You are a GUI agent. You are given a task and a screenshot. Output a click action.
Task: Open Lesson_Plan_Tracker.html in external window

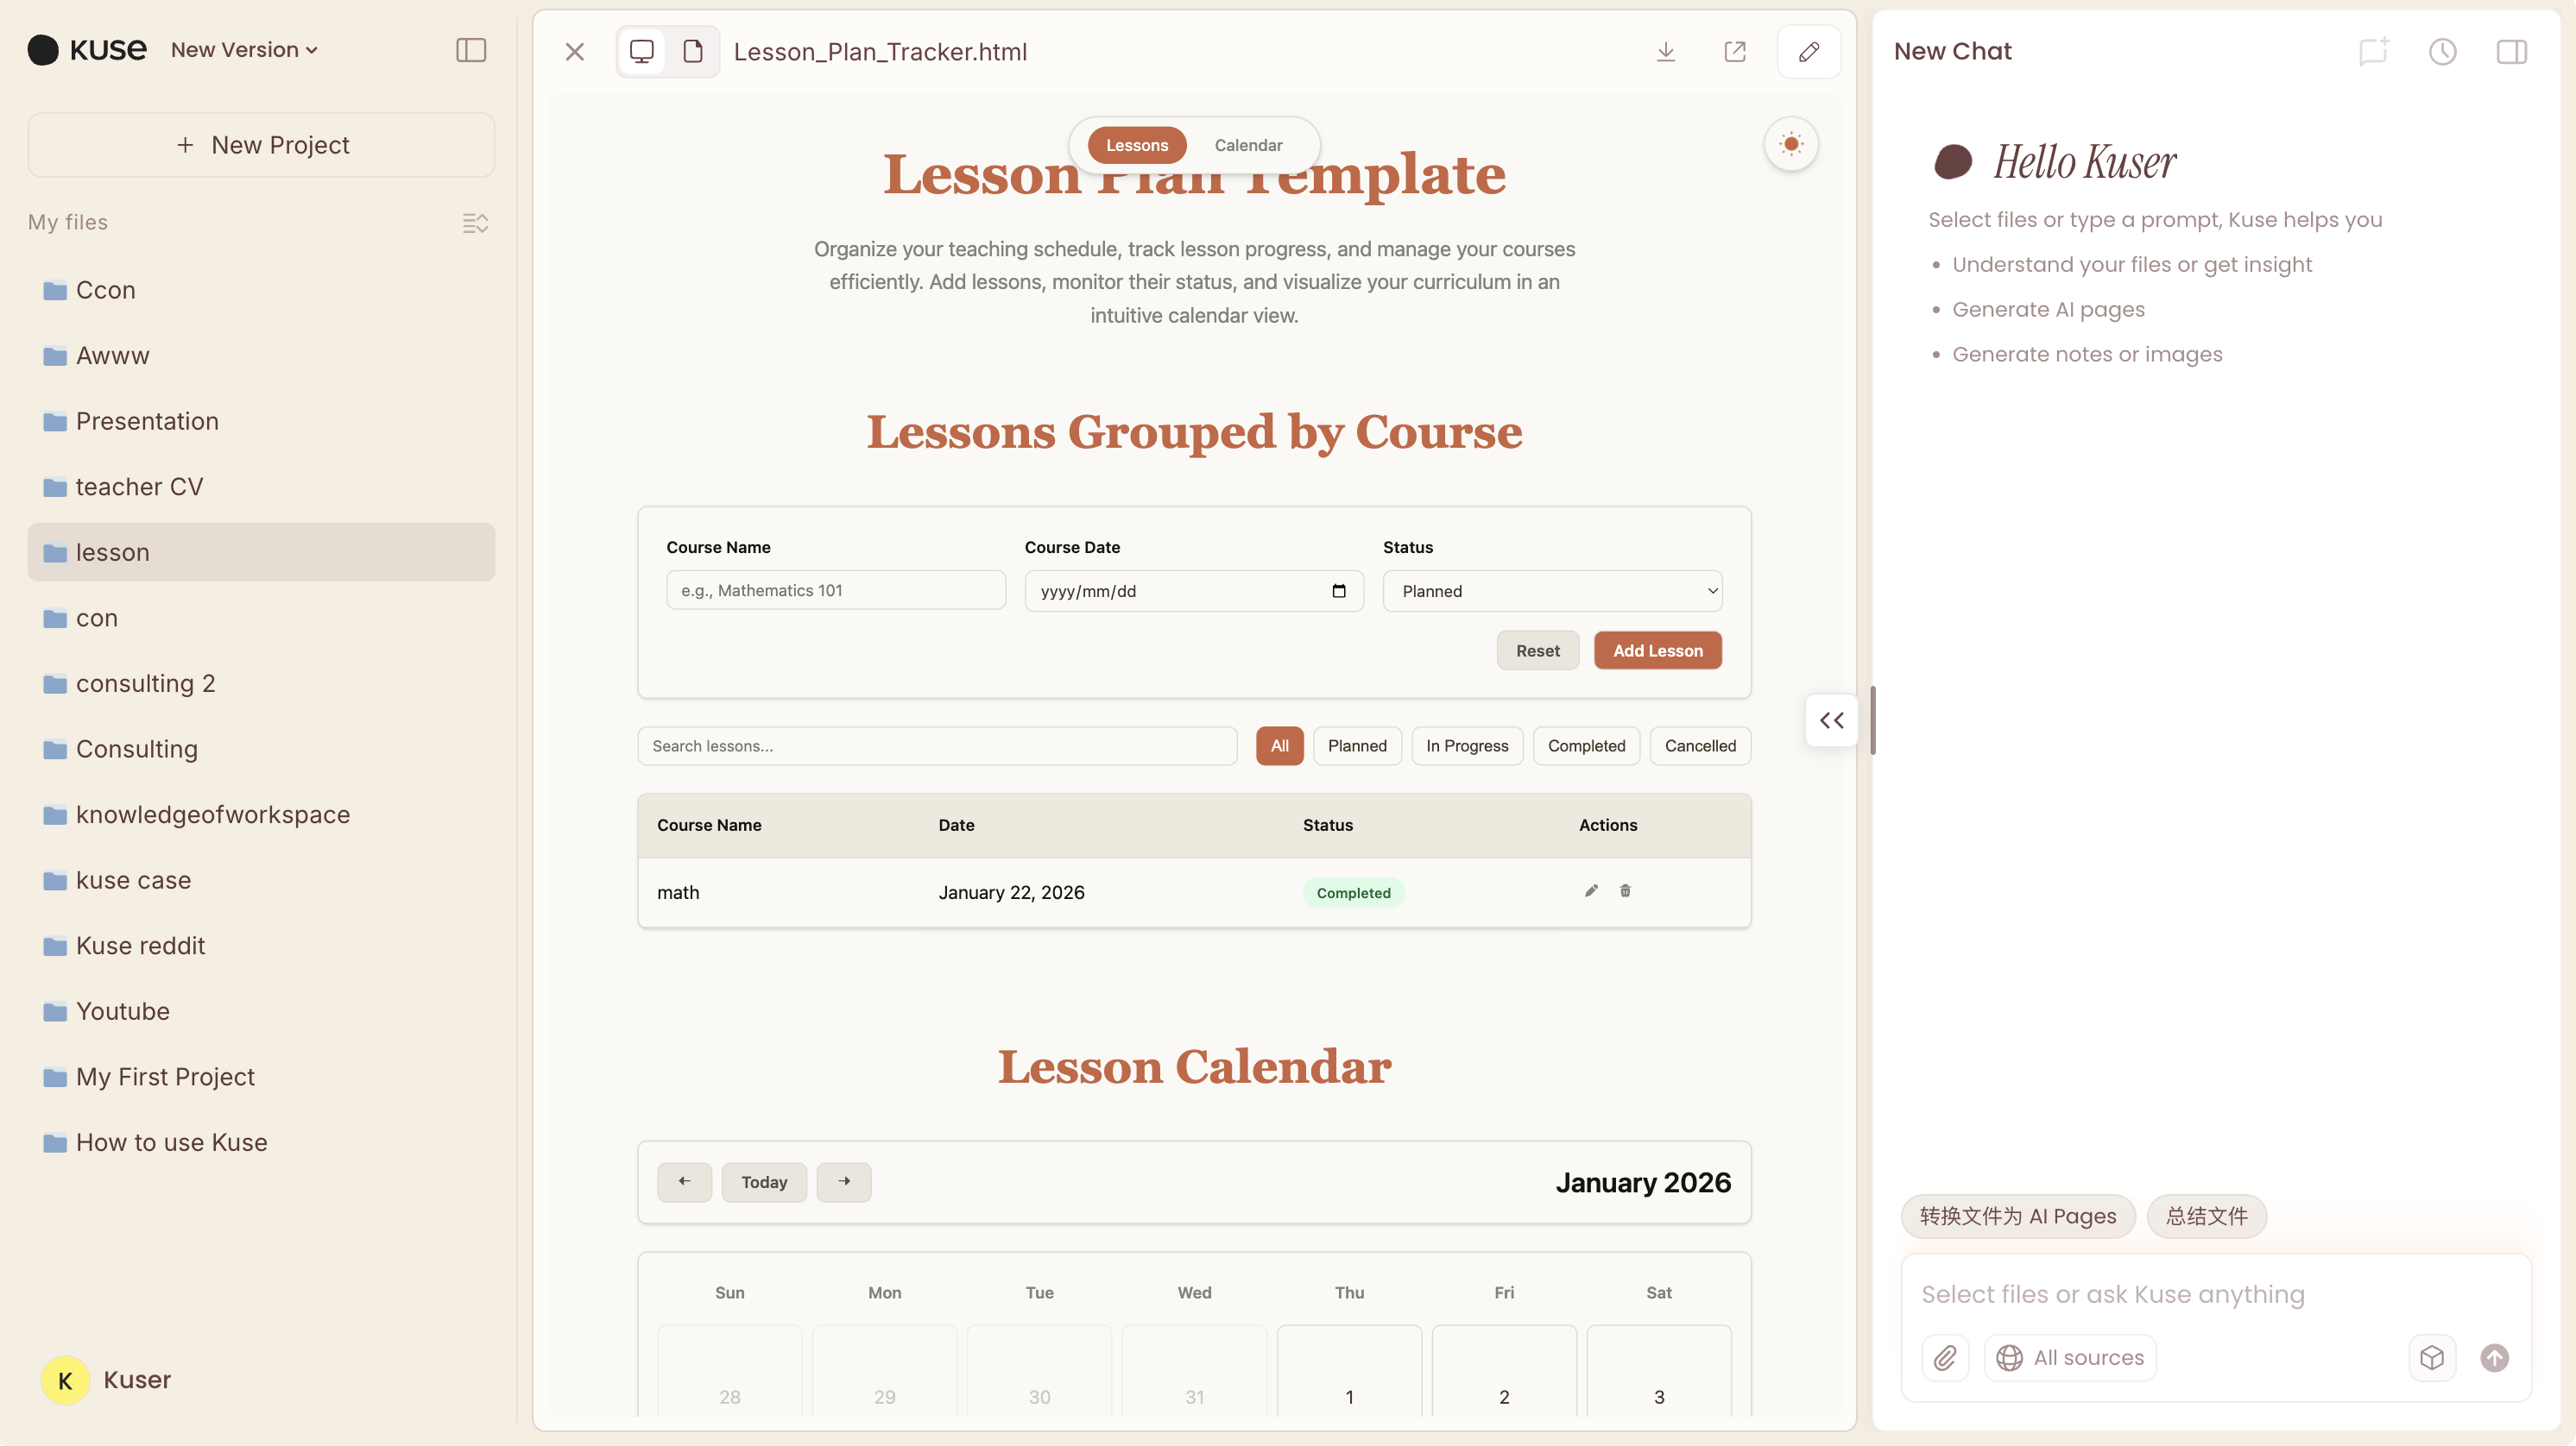[x=1735, y=51]
